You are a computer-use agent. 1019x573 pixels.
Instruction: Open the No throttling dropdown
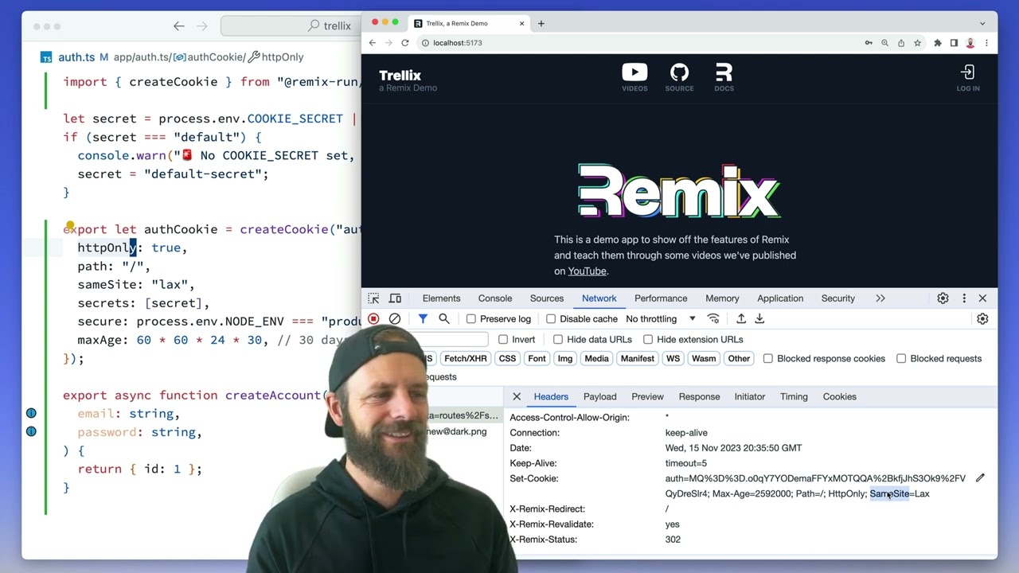click(660, 319)
